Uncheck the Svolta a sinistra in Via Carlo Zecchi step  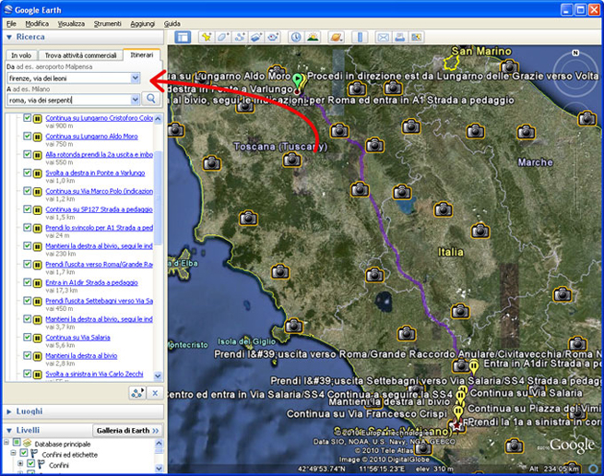click(27, 373)
